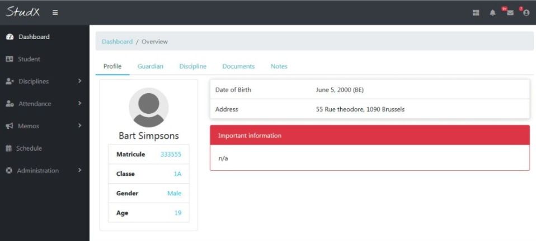Toggle the hamburger sidebar menu

pos(55,13)
